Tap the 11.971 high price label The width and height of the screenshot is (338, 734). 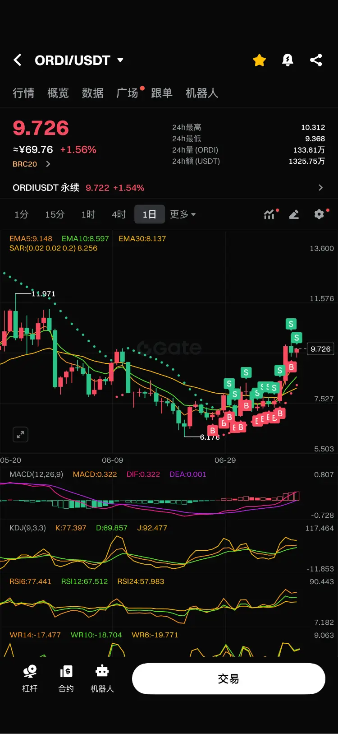[43, 294]
